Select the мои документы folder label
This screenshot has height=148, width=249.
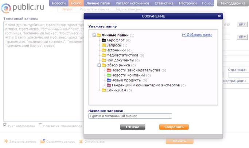click(x=120, y=60)
